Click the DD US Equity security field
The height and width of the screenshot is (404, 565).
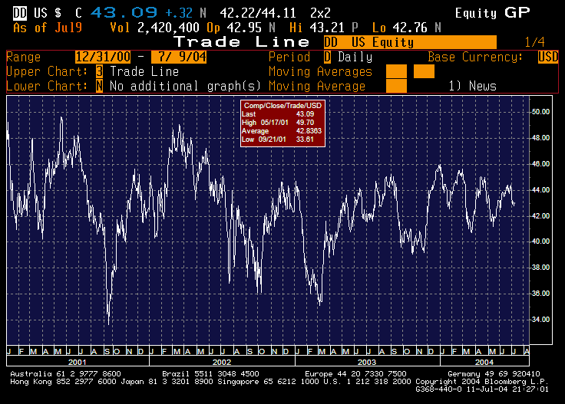[409, 42]
